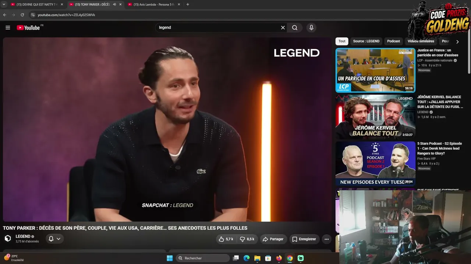This screenshot has width=471, height=264.
Task: Click the Enregistrer save button
Action: tap(304, 239)
